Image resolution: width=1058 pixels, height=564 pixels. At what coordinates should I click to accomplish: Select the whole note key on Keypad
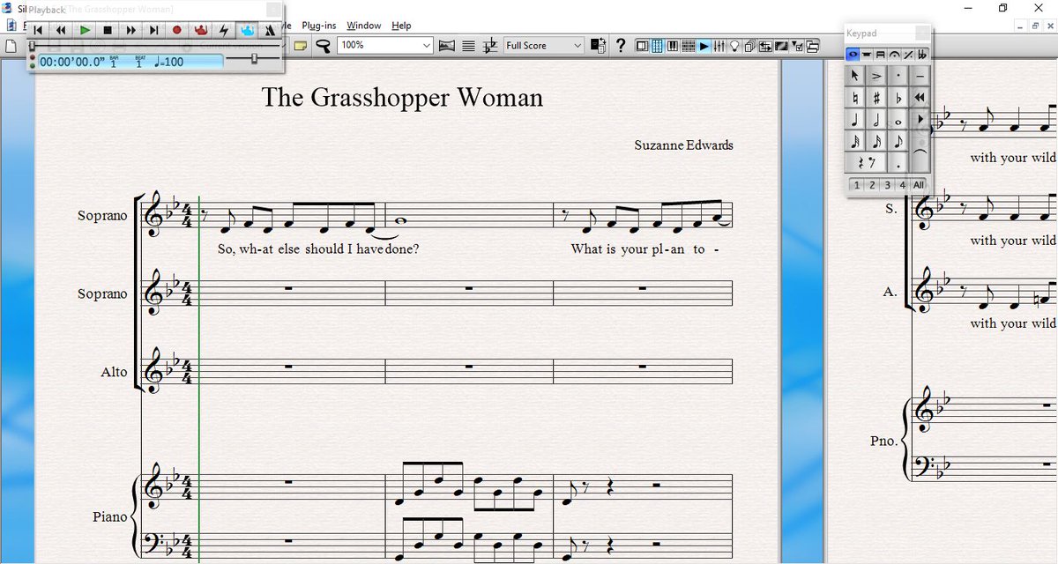coord(898,119)
